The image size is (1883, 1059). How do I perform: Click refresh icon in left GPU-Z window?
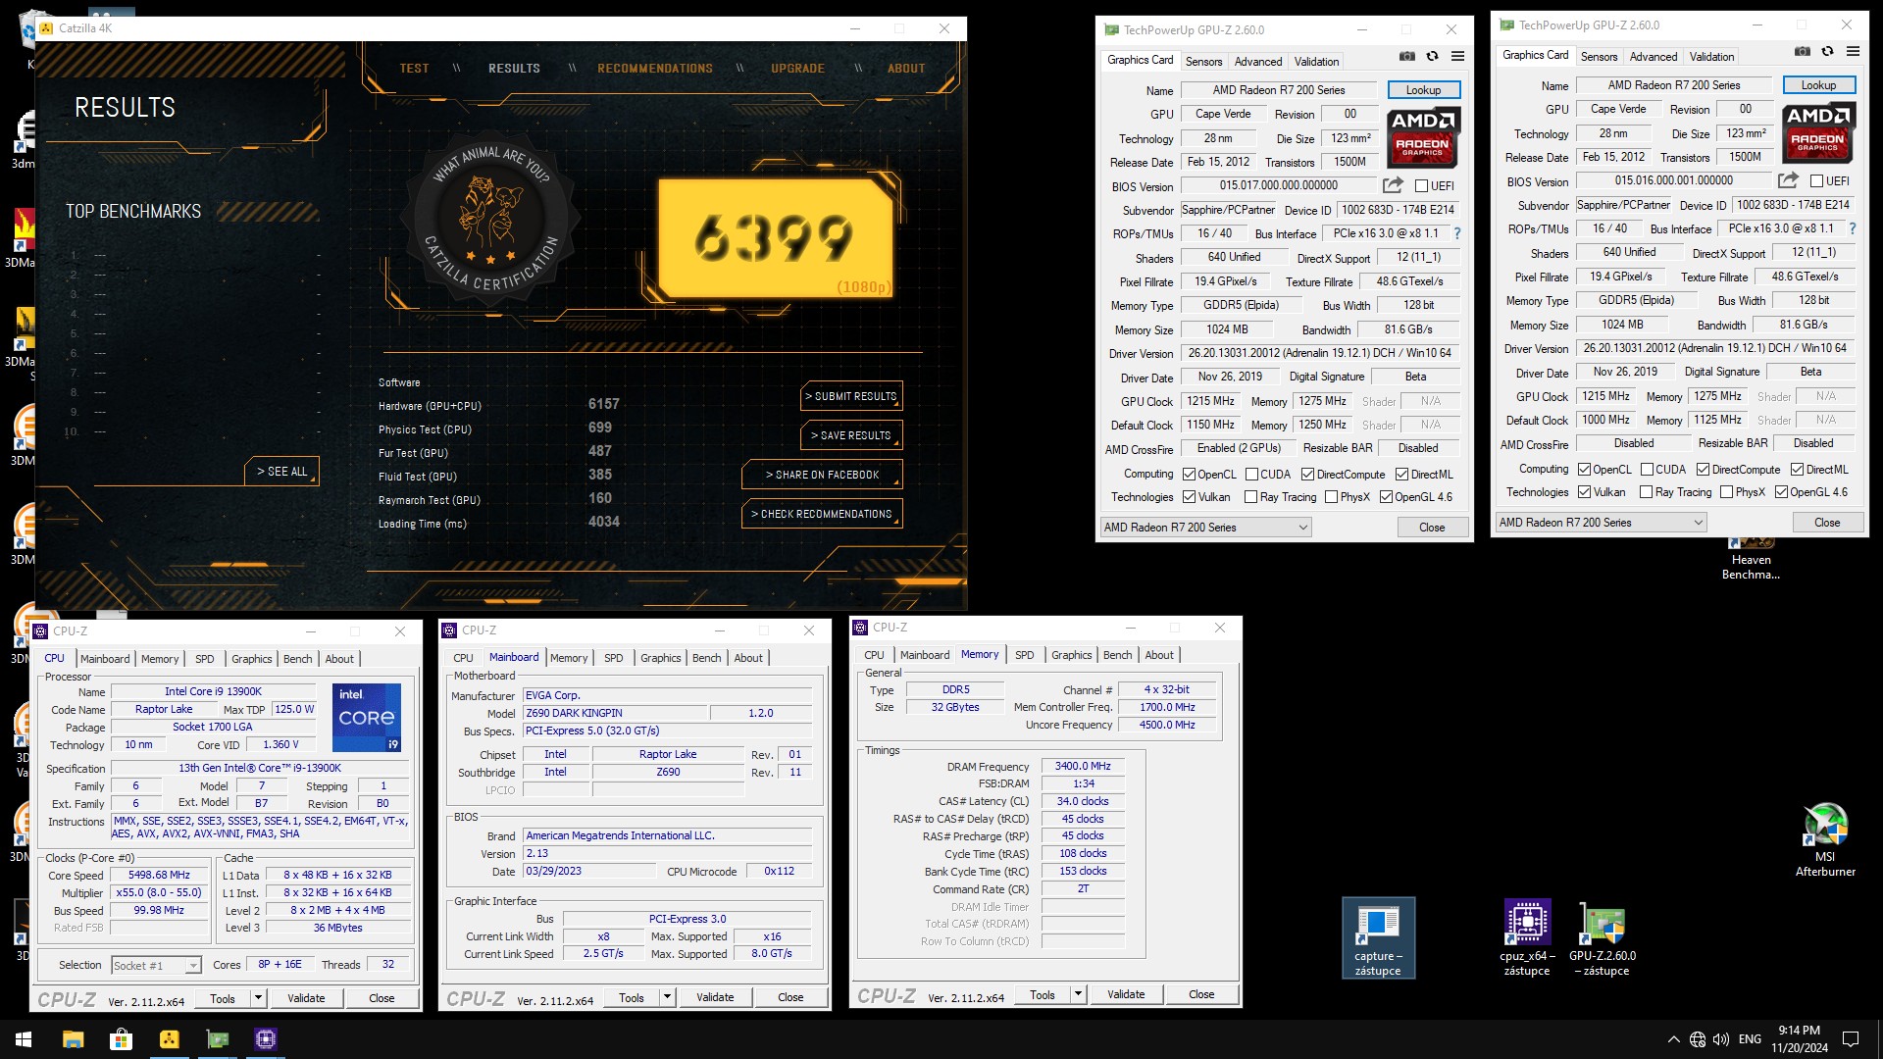1433,57
